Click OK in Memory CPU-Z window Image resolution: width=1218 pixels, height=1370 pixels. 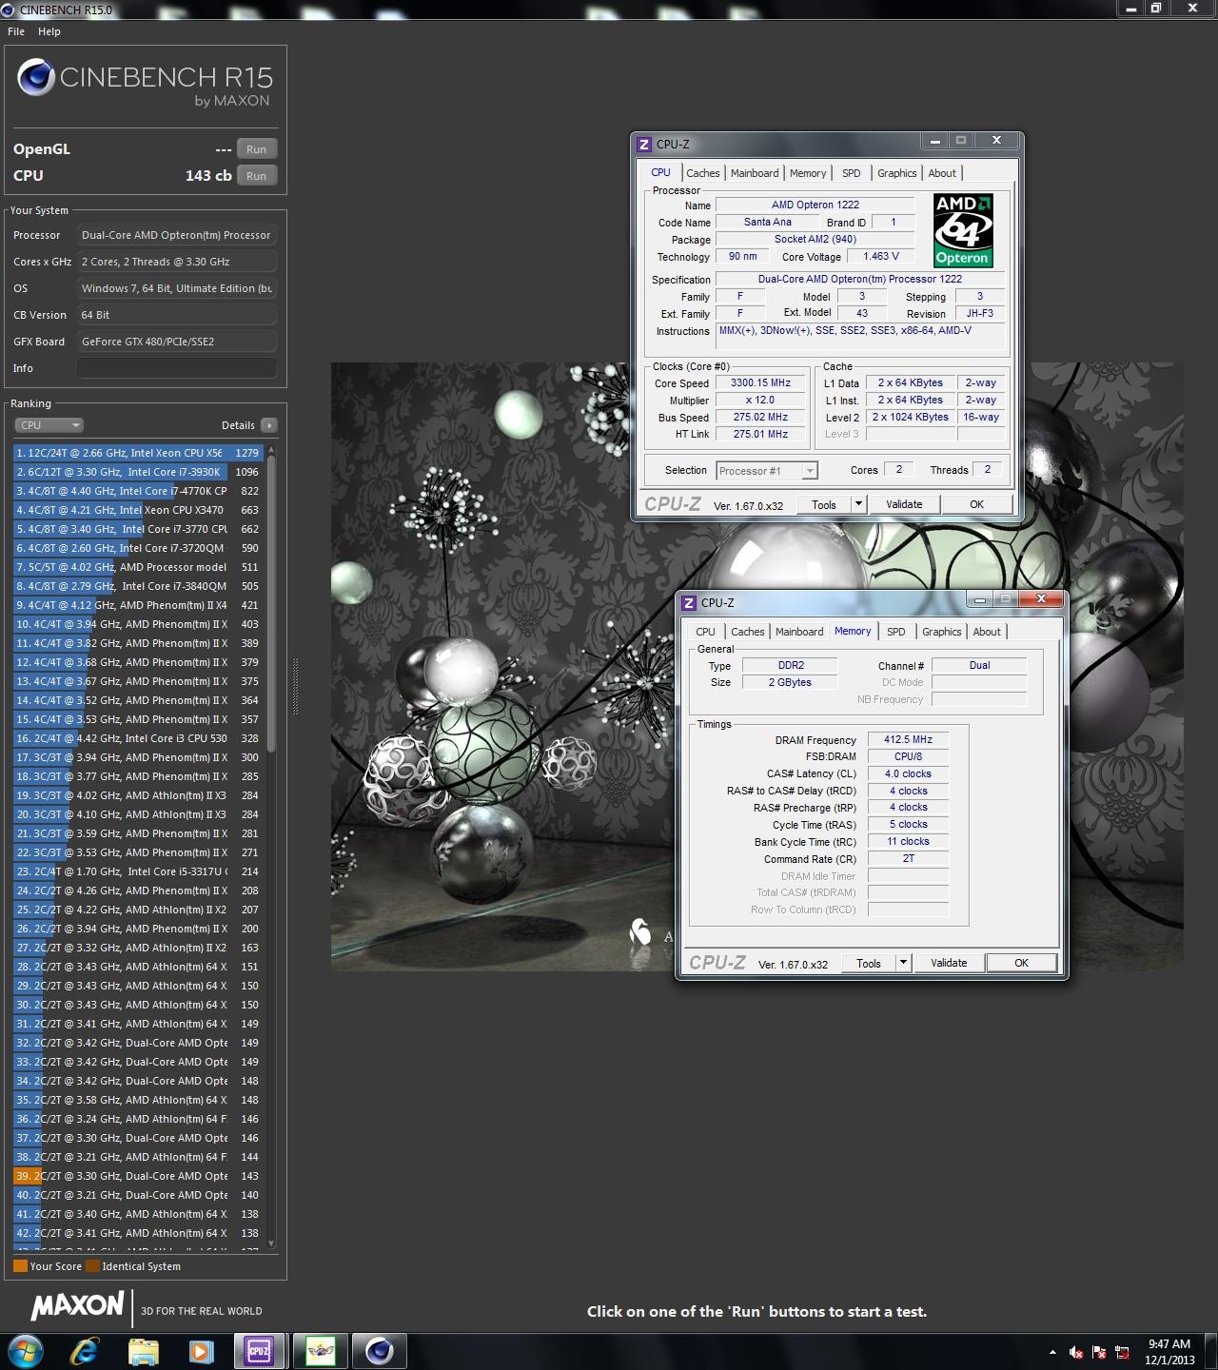click(x=1021, y=963)
